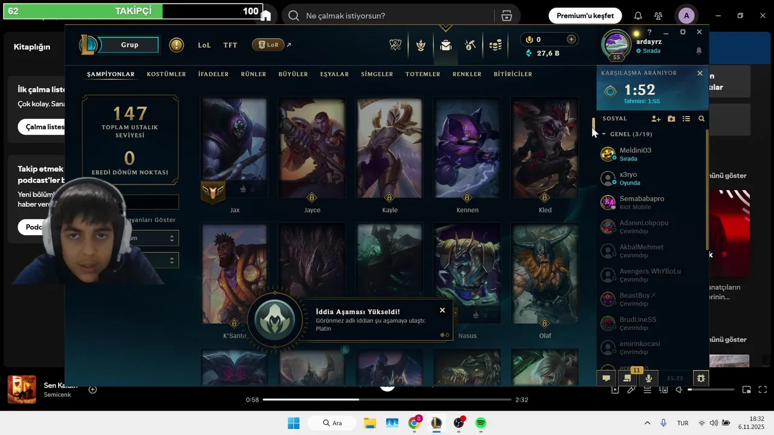Switch to the İFADELER tab

[213, 74]
